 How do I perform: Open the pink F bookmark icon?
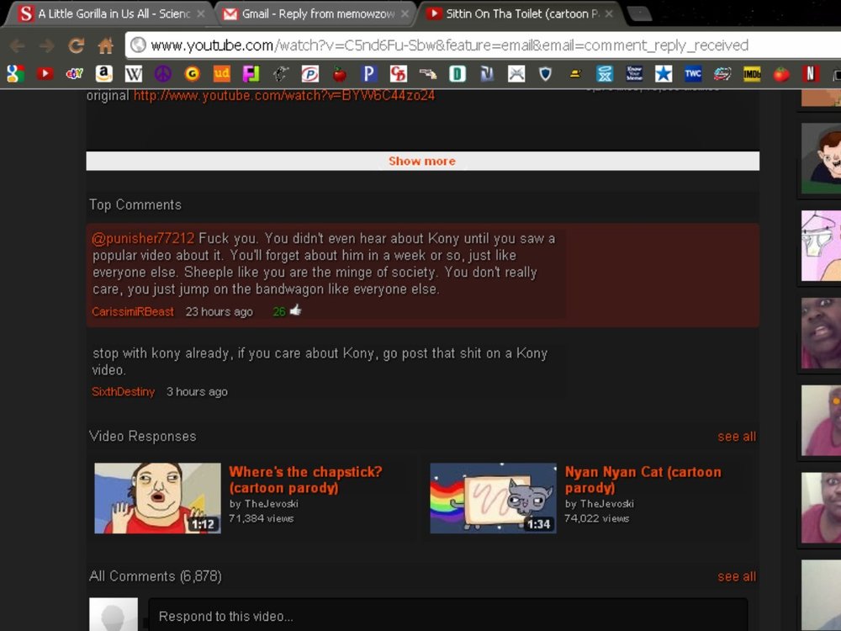(x=251, y=73)
